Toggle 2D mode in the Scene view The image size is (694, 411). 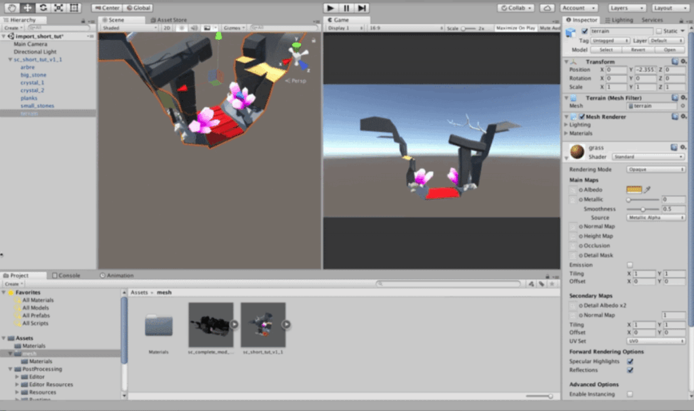coord(167,29)
